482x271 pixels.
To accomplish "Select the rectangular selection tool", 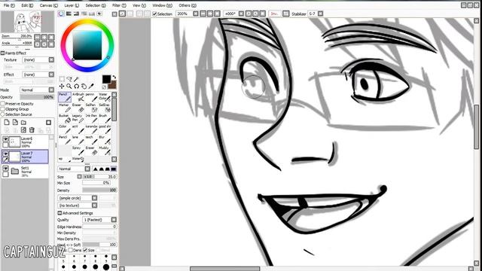I will 62,79.
